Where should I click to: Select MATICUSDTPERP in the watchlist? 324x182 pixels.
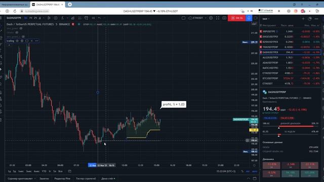(290, 68)
